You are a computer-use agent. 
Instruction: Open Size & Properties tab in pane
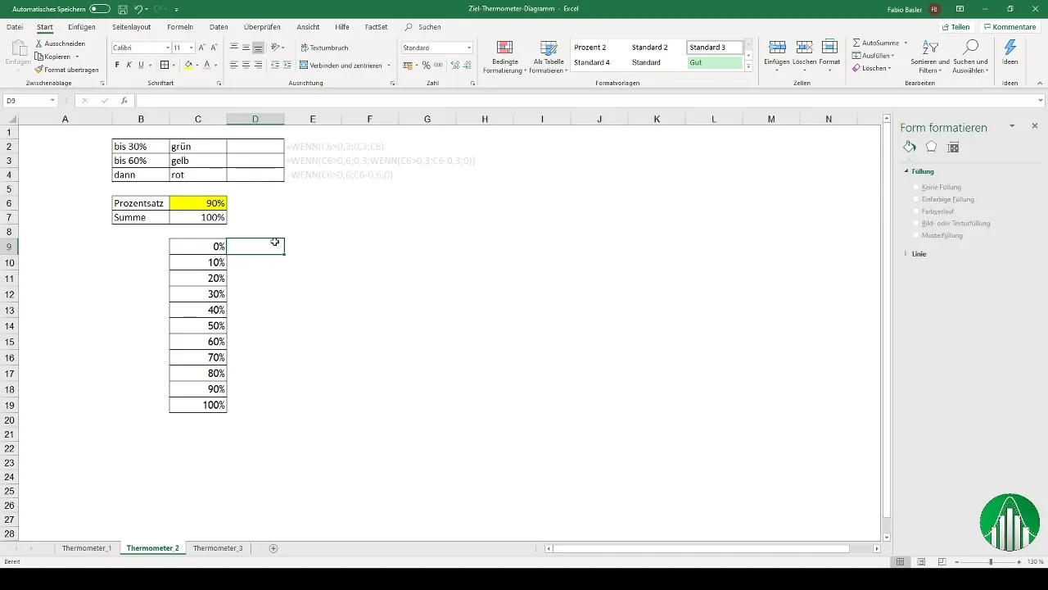pyautogui.click(x=953, y=147)
